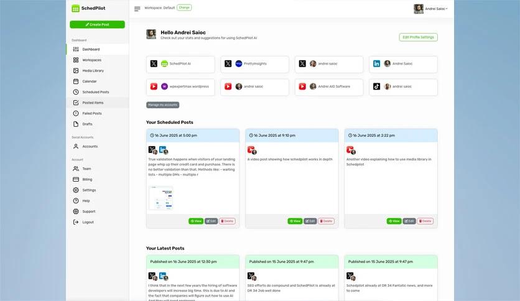Delete the 5:00 pm scheduled post
This screenshot has width=520, height=301.
pos(227,221)
